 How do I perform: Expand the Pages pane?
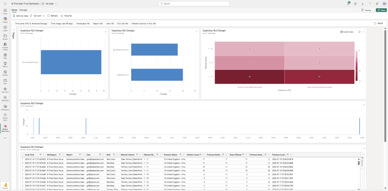[x=14, y=29]
